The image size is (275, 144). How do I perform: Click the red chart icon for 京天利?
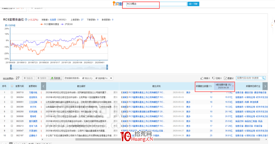[41, 107]
